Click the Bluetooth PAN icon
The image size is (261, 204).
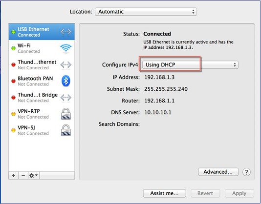pyautogui.click(x=66, y=81)
